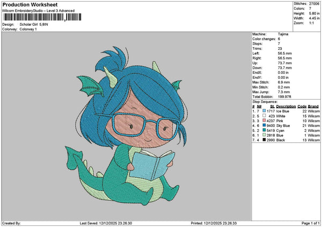This screenshot has height=227, width=322.
Task: Click the Black thread color swatch
Action: pyautogui.click(x=264, y=140)
